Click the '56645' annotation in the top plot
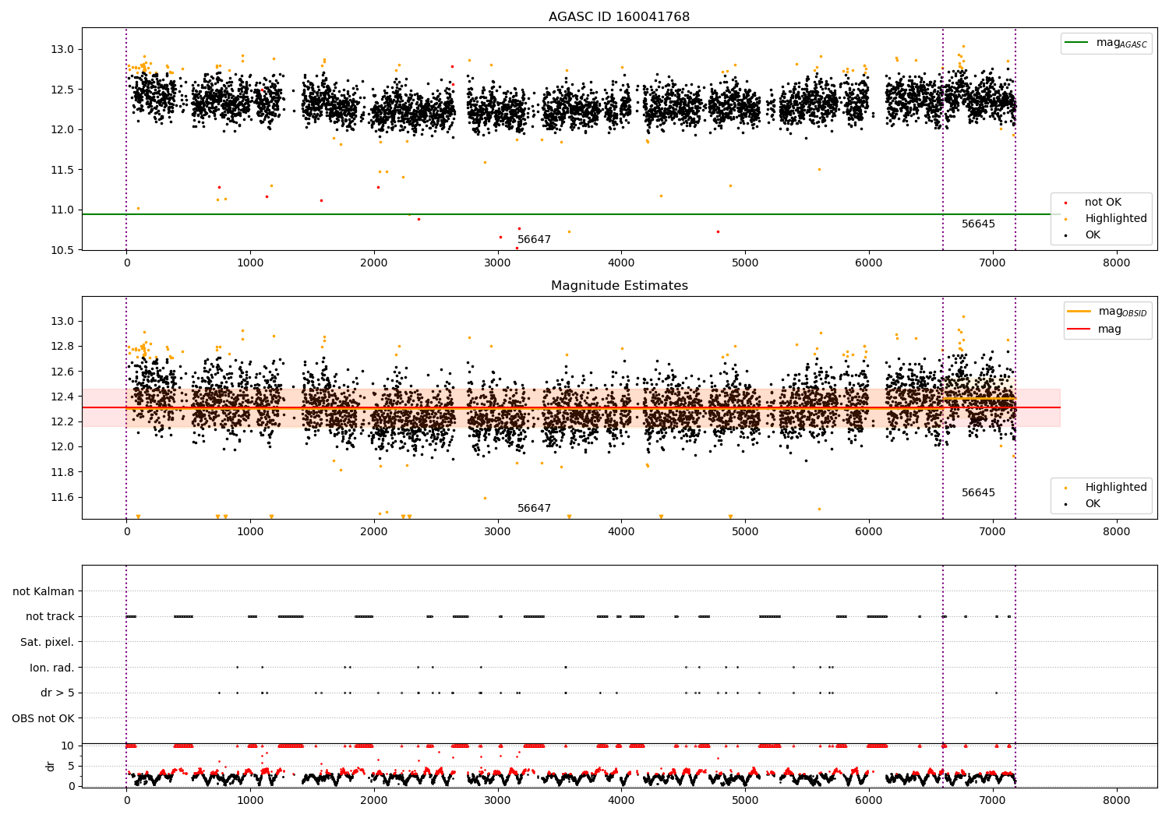This screenshot has height=818, width=1169. (978, 224)
